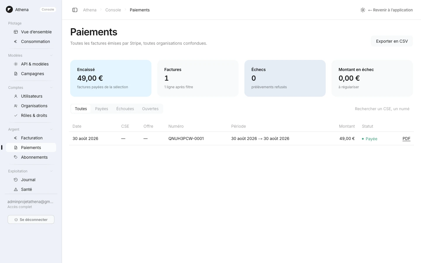Toggle the sidebar panel icon
421x263 pixels.
pos(75,10)
